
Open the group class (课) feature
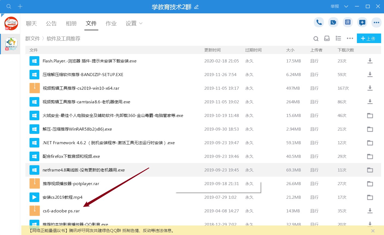[348, 22]
